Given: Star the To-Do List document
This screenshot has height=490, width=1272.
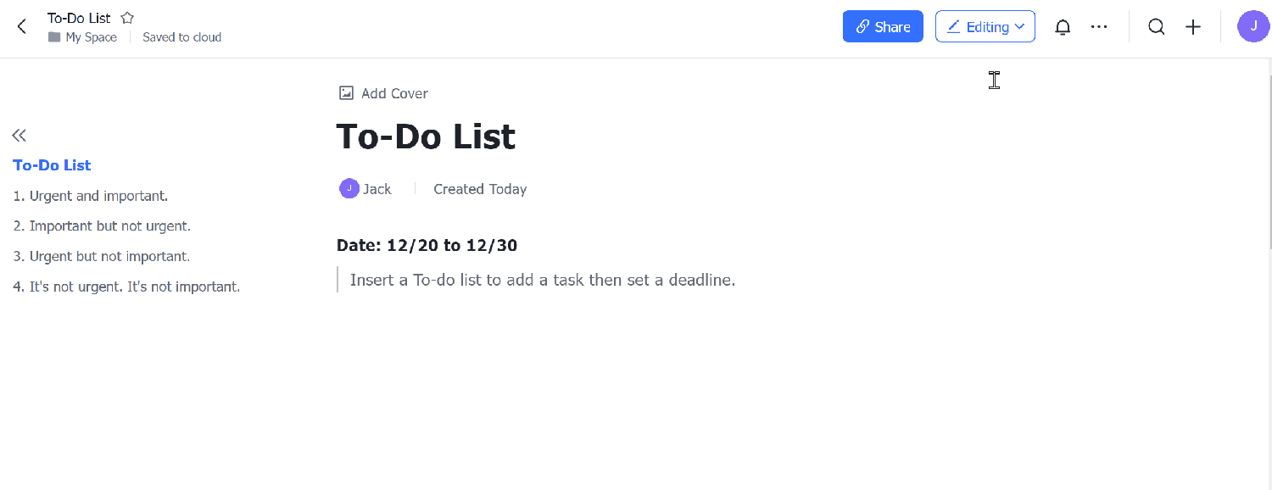Looking at the screenshot, I should tap(127, 18).
